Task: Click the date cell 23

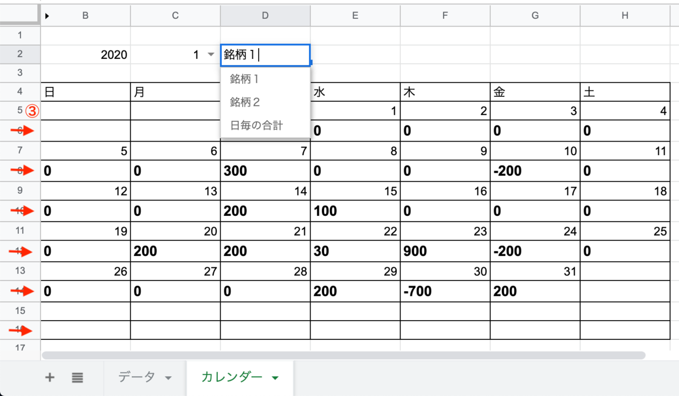Action: point(445,231)
